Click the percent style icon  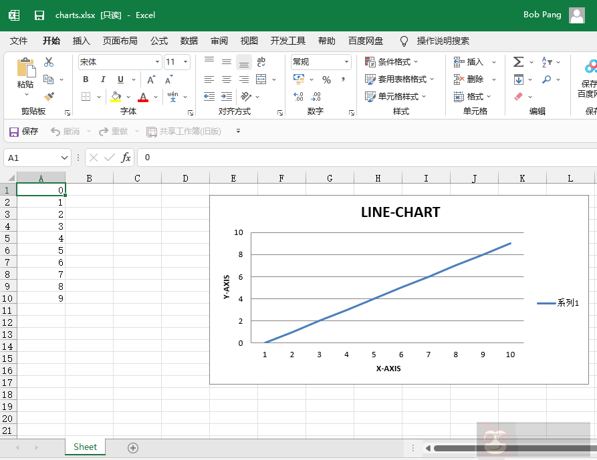pos(326,79)
